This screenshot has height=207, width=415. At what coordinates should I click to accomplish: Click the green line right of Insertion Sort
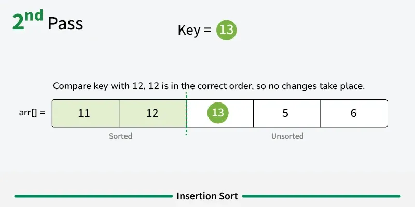tap(321, 196)
